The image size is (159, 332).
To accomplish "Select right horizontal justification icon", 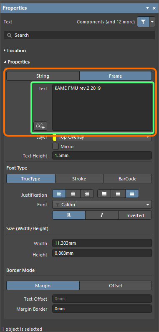I will click(x=87, y=193).
